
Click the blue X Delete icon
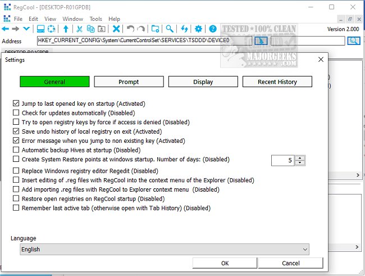click(116, 29)
